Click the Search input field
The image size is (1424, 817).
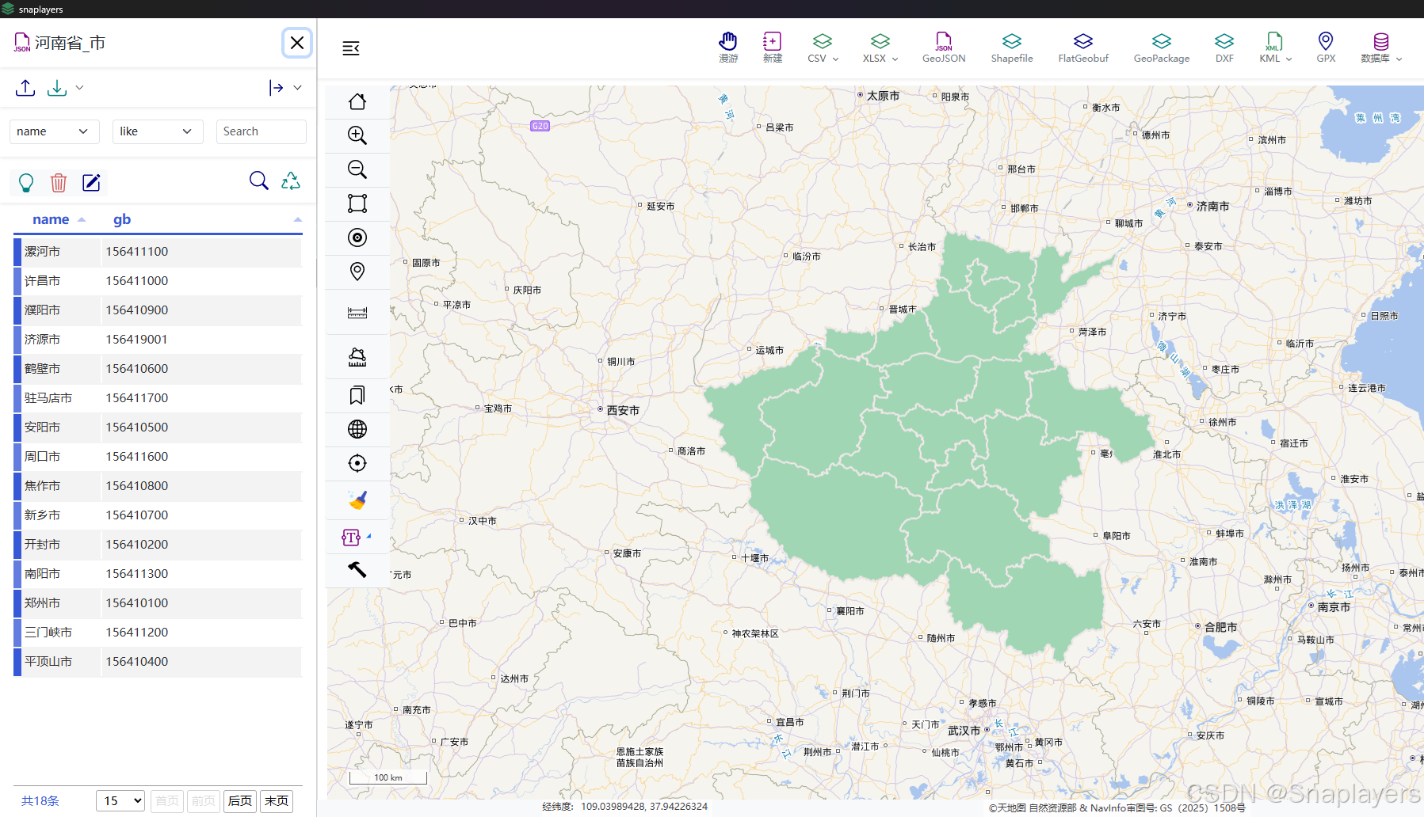[261, 131]
